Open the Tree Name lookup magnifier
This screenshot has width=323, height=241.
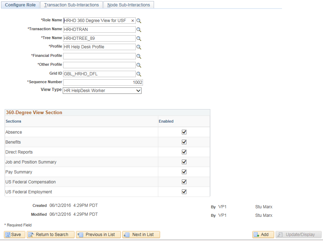[x=139, y=38]
